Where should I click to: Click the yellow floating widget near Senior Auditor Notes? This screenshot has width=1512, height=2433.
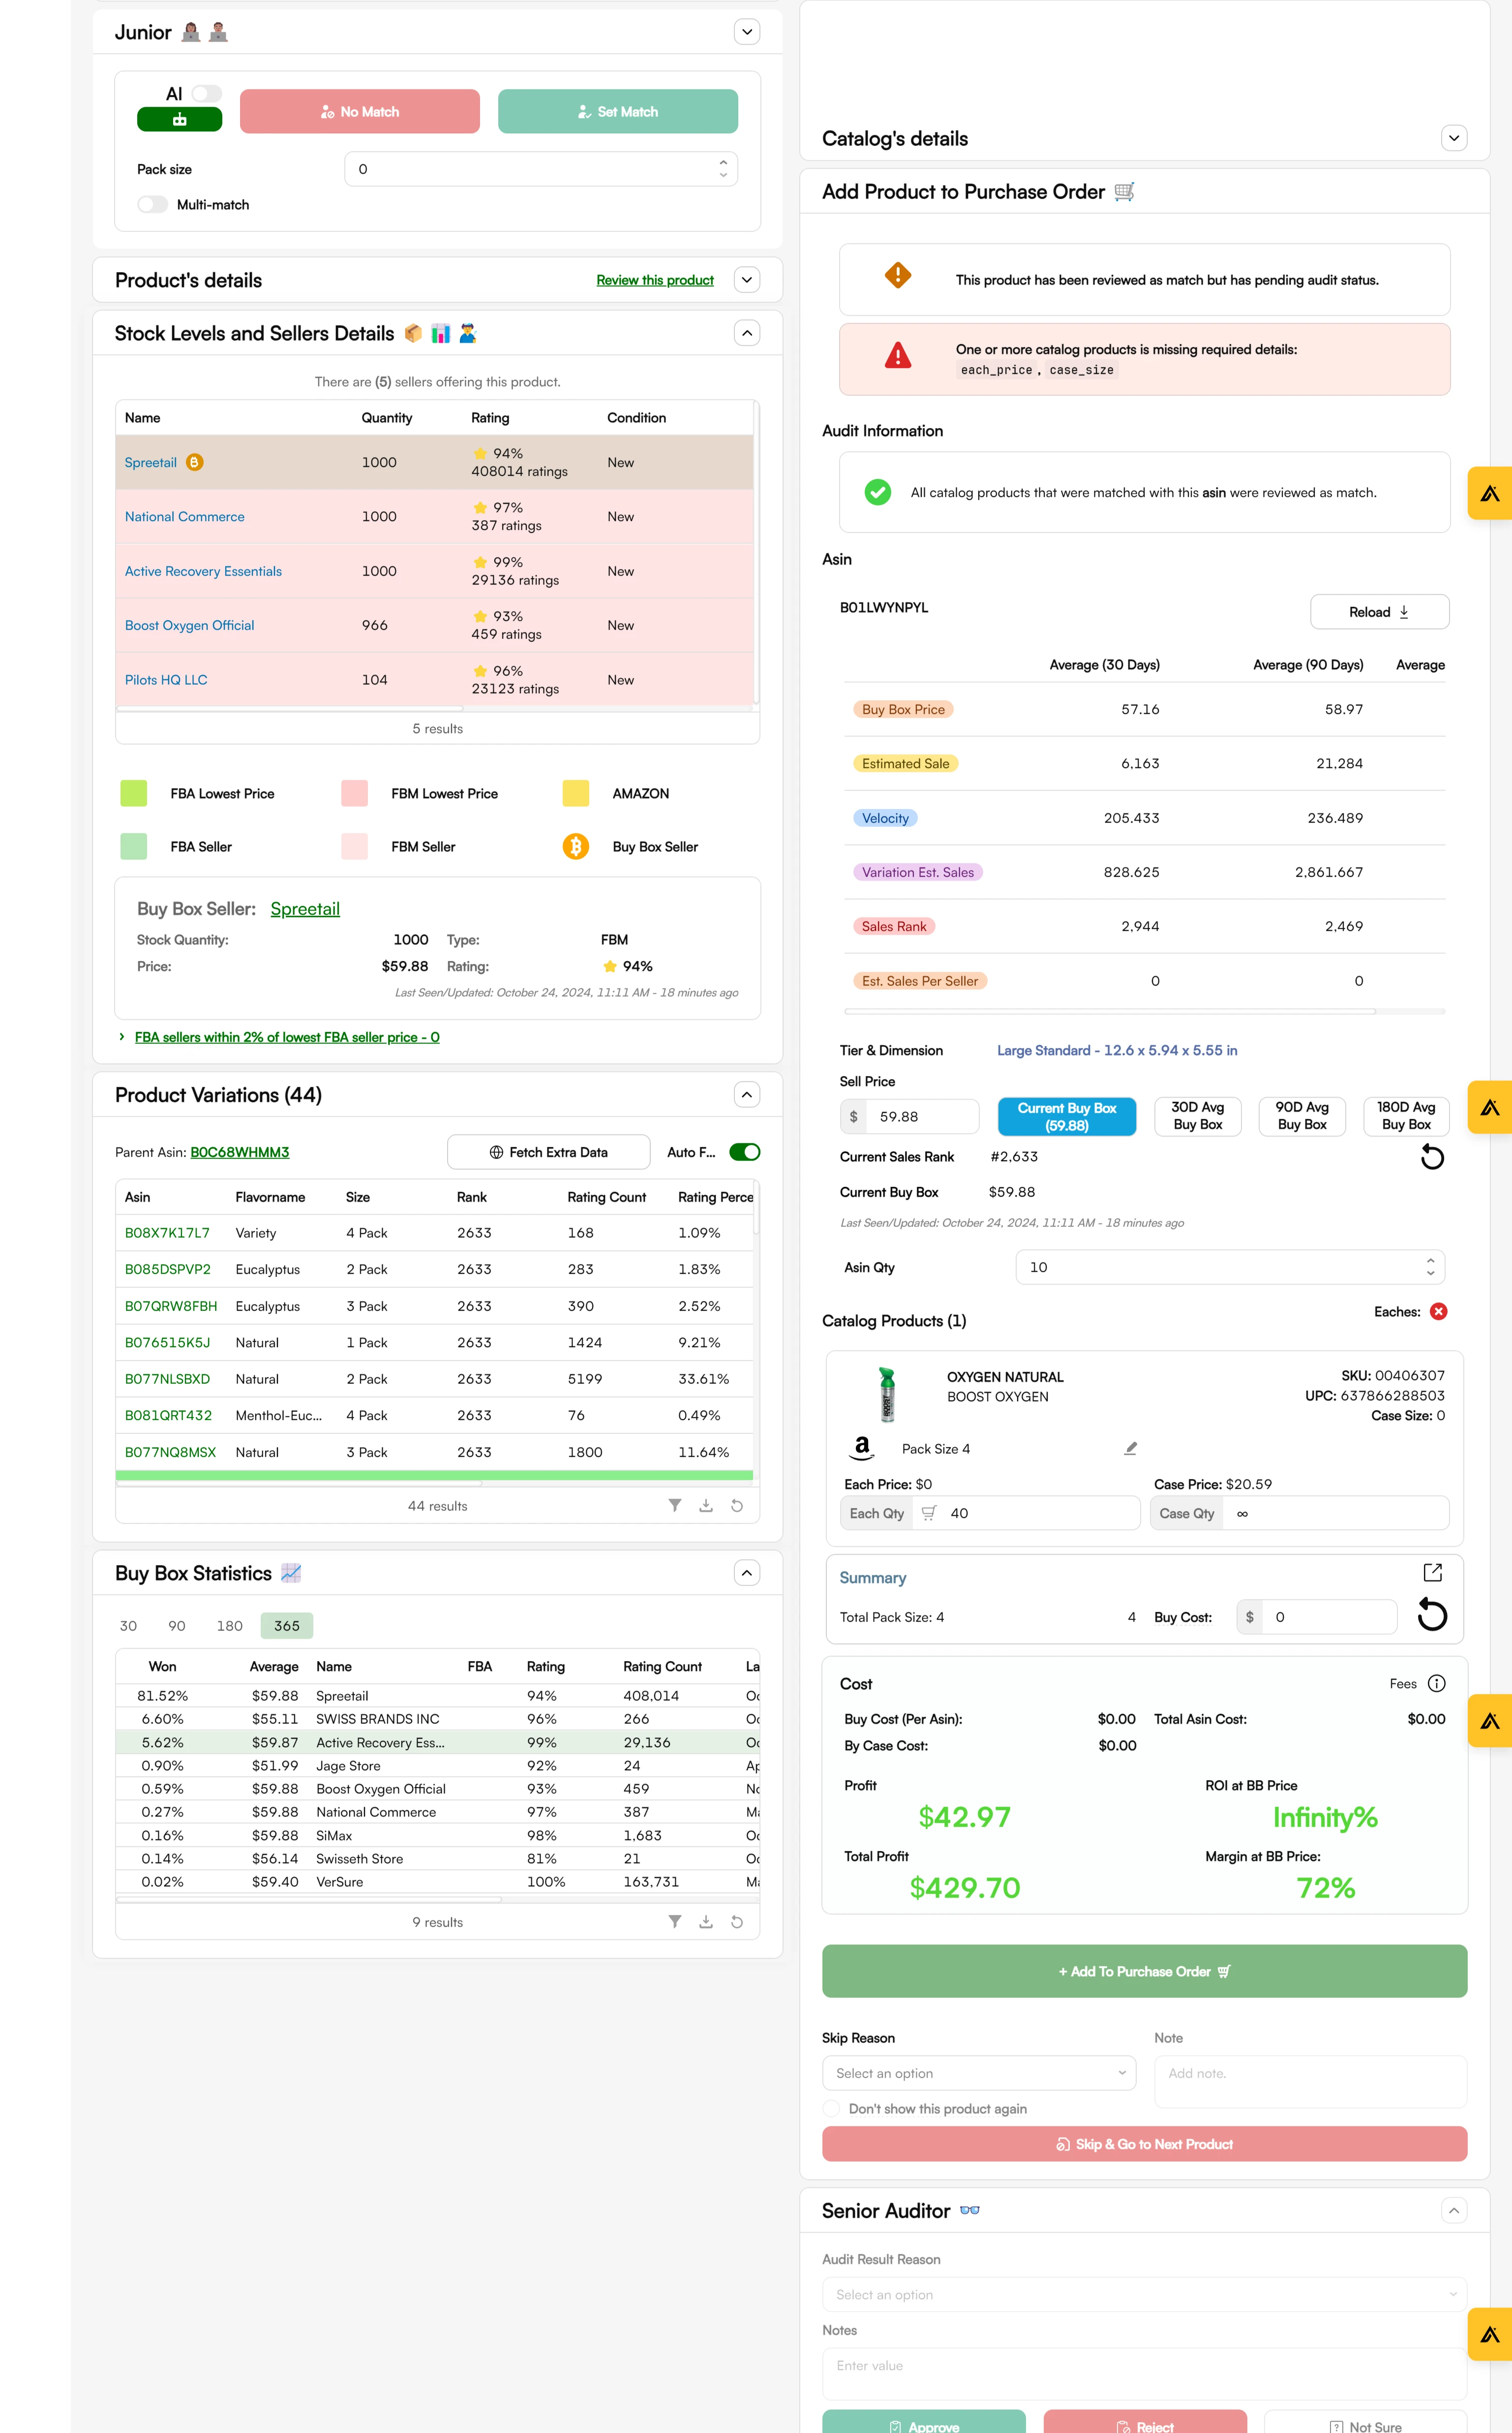[x=1490, y=2334]
